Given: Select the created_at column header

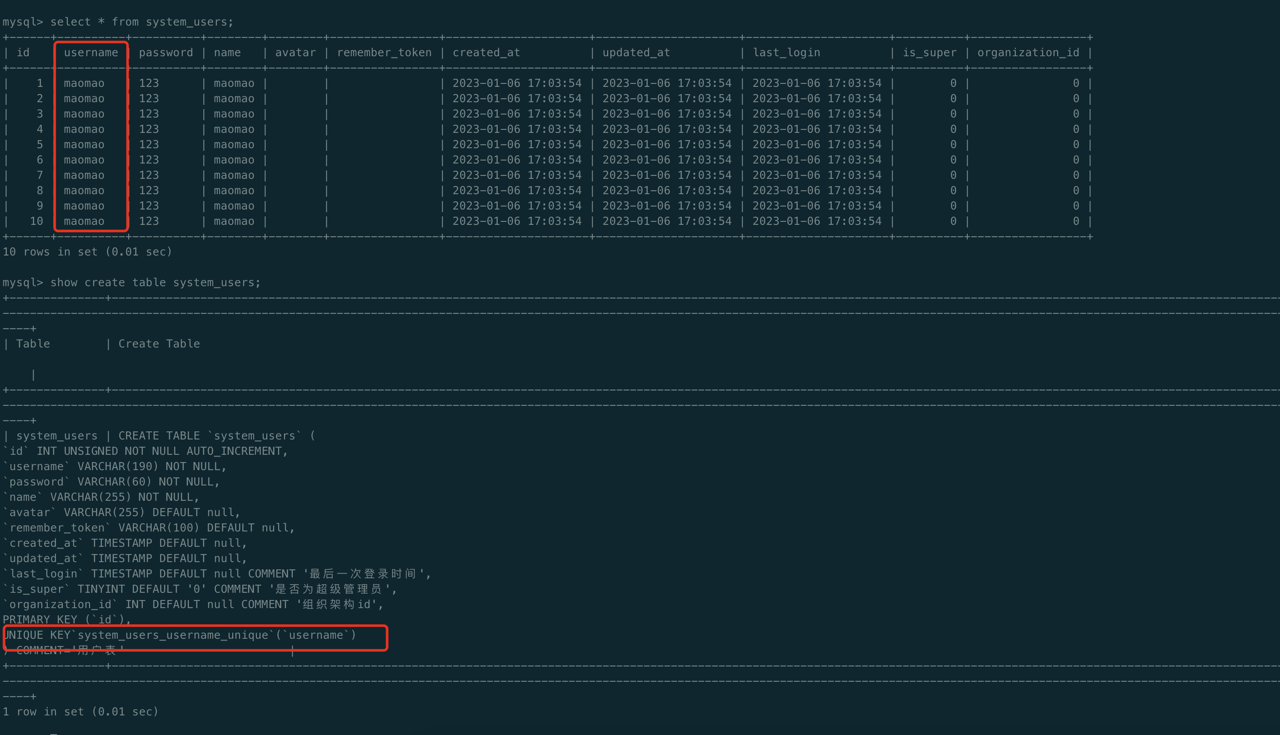Looking at the screenshot, I should click(x=485, y=52).
